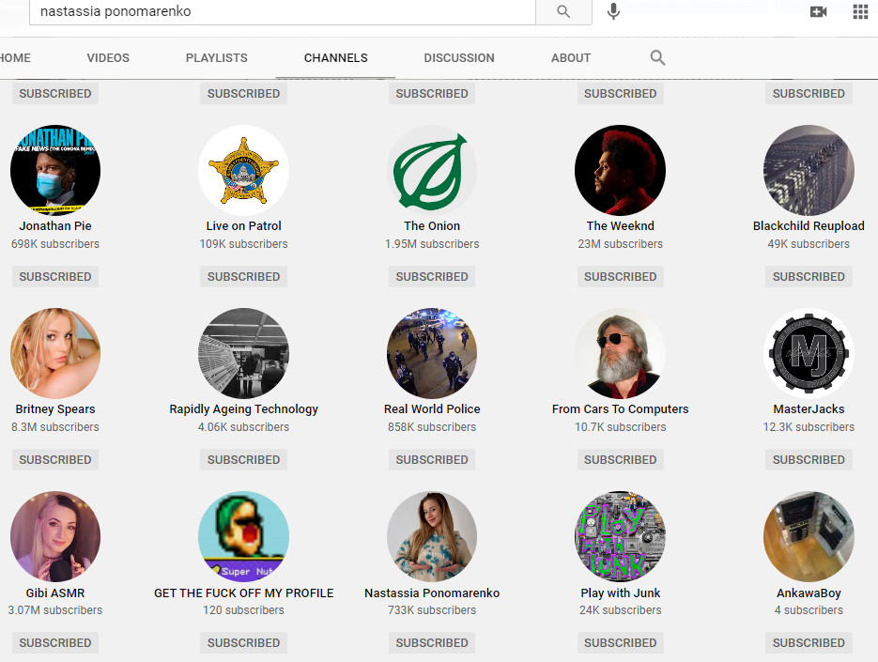Open From Cars To Computers avatar
The width and height of the screenshot is (878, 662).
(x=621, y=353)
